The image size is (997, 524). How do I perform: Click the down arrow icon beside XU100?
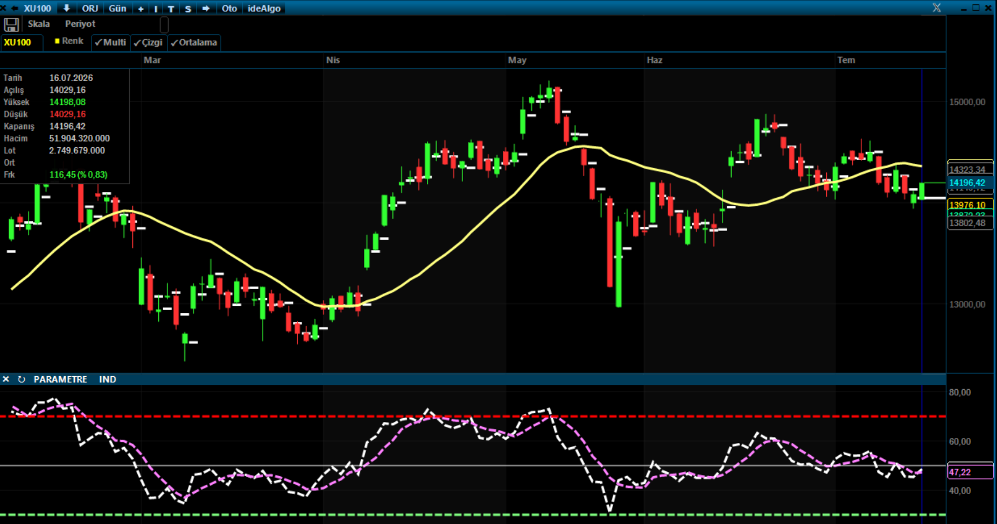66,8
